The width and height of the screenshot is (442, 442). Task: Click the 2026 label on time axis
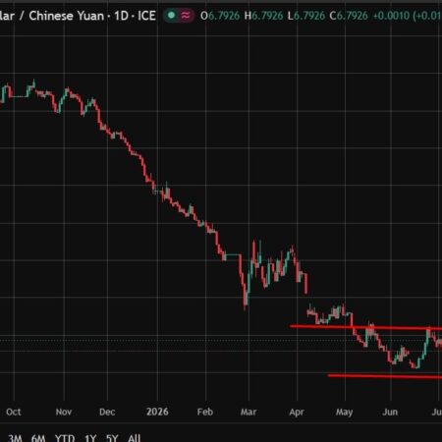pos(157,412)
